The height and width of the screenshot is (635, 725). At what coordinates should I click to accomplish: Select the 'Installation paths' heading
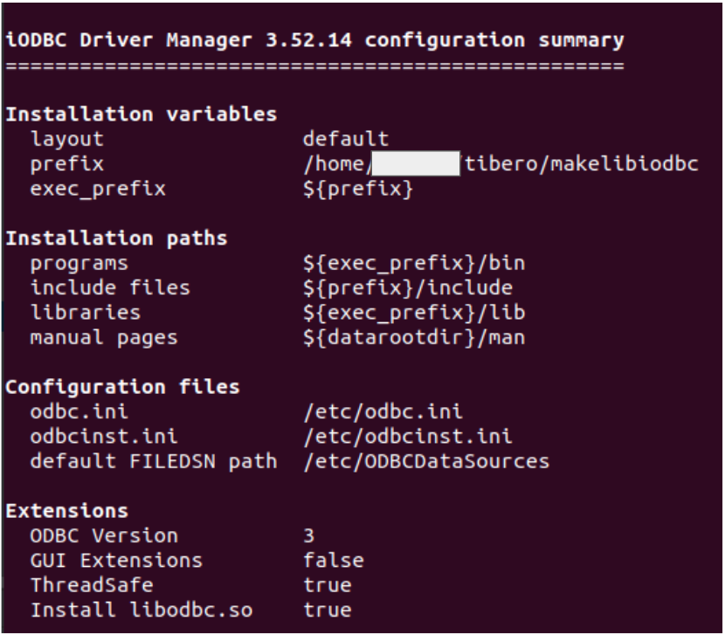click(x=116, y=238)
